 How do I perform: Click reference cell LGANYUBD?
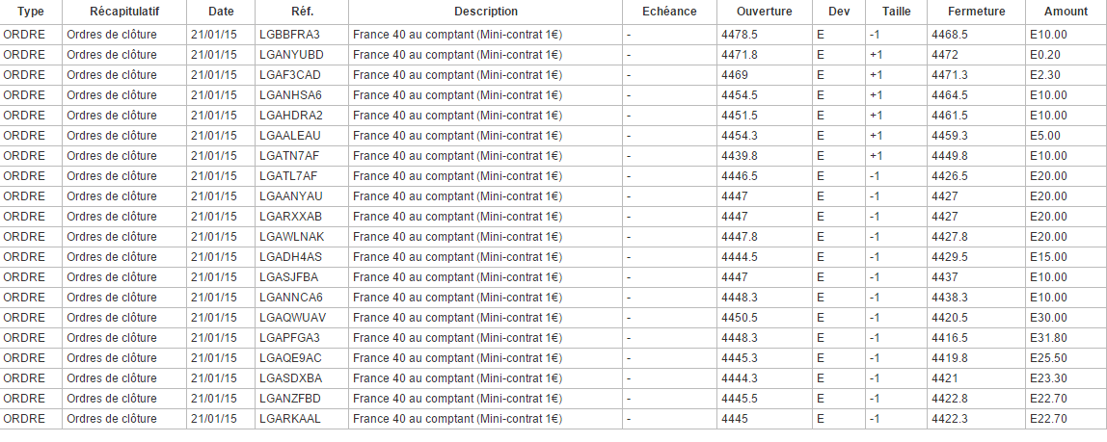[x=290, y=54]
